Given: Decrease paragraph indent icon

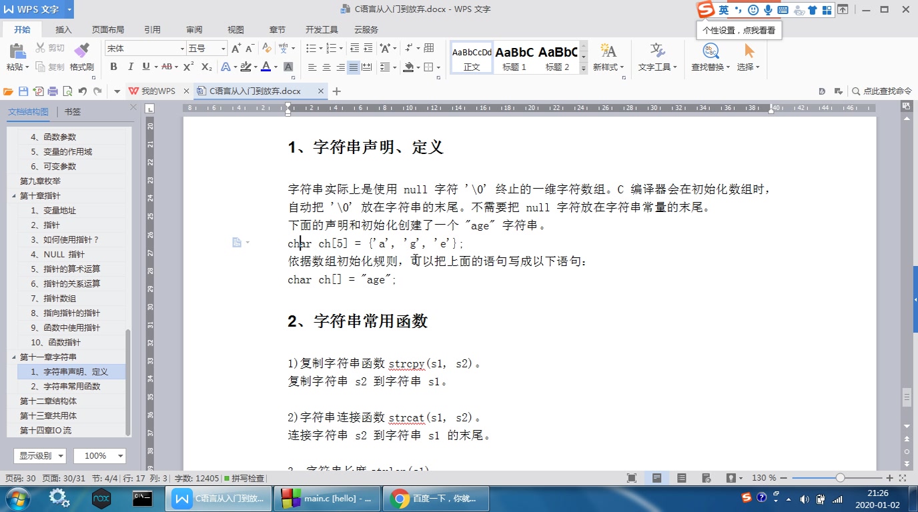Looking at the screenshot, I should 354,48.
